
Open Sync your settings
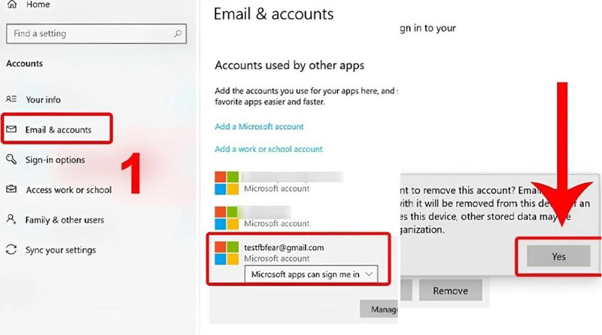[x=60, y=250]
